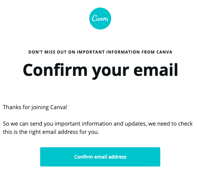Click the Thanks for joining Canva line
The width and height of the screenshot is (197, 173).
pos(35,107)
